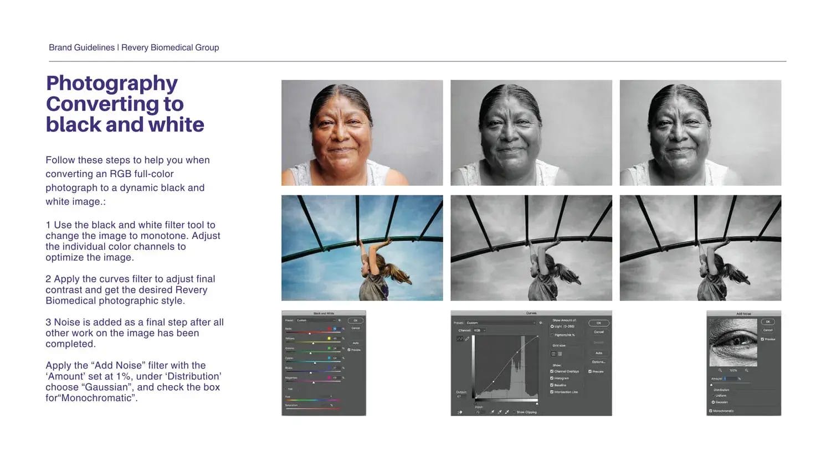The width and height of the screenshot is (831, 467).
Task: Select the curve point edit tool in Curves
Action: [460, 339]
